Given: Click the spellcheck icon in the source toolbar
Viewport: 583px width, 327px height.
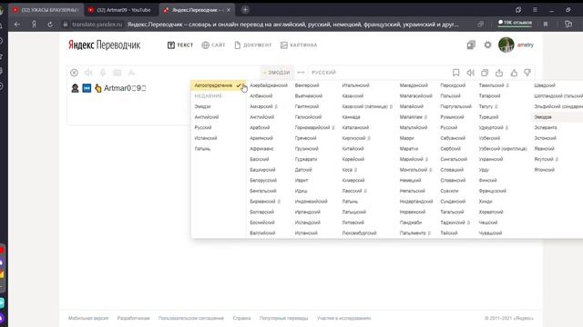Looking at the screenshot, I should (x=131, y=73).
